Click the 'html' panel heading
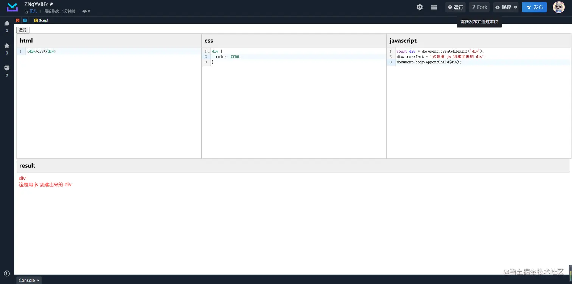 pos(26,41)
